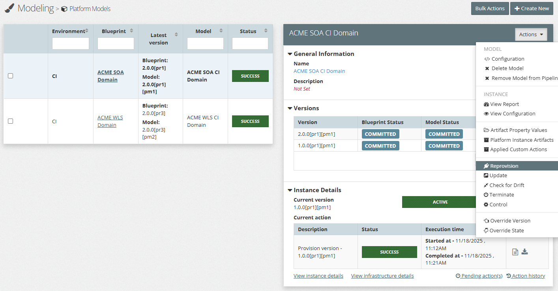Image resolution: width=558 pixels, height=291 pixels.
Task: Click the Model filter input field
Action: 205,44
